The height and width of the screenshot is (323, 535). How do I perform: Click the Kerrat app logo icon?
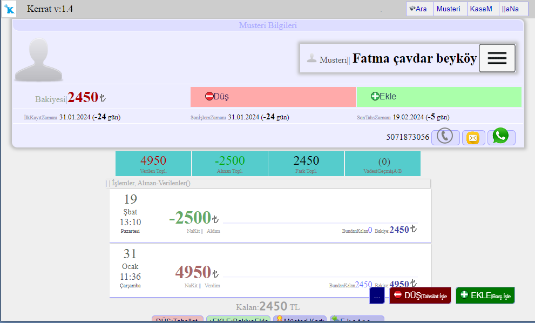(x=9, y=9)
